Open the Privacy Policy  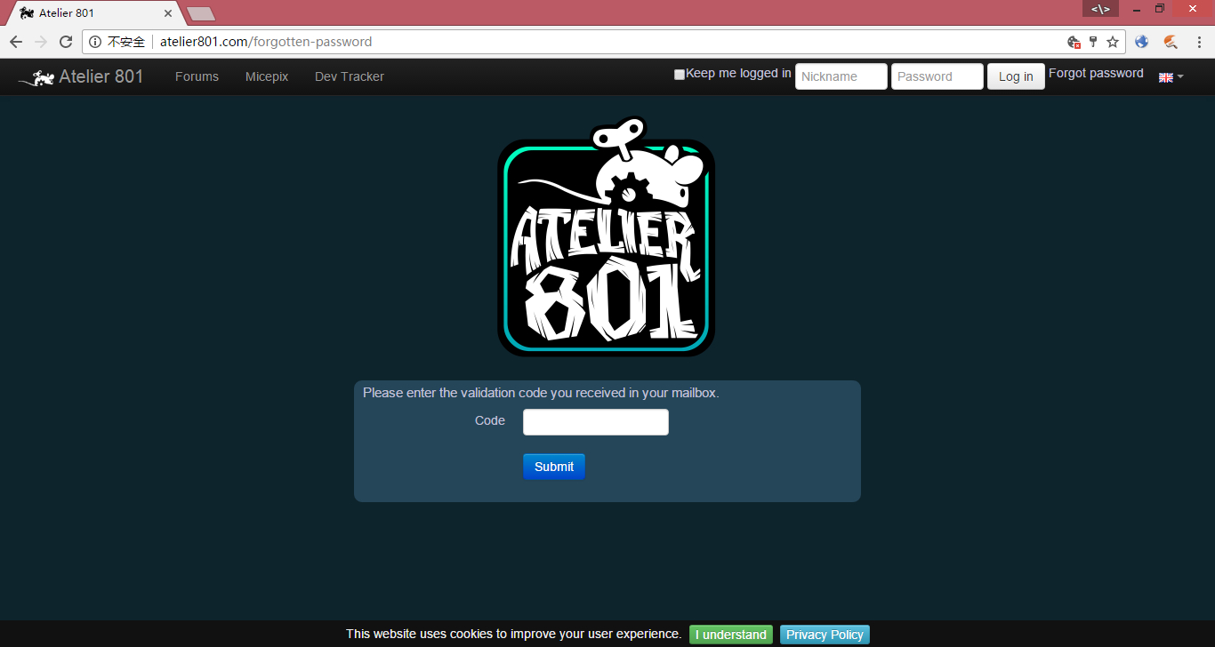(x=825, y=635)
